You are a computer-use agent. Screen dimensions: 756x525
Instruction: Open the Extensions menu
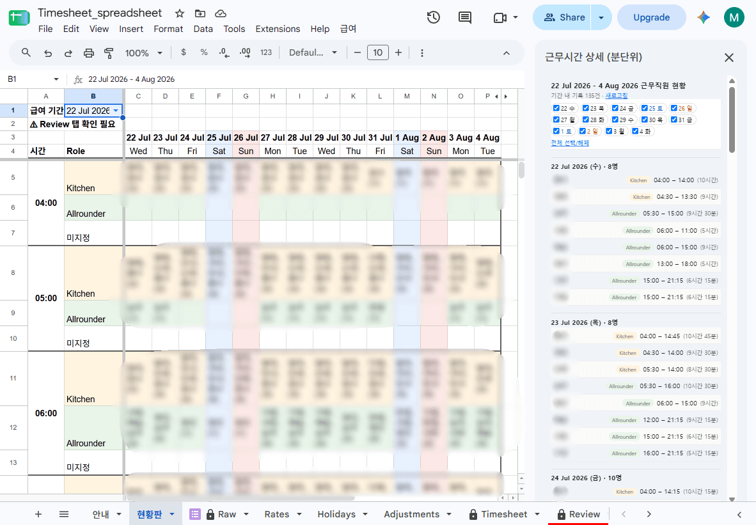278,29
